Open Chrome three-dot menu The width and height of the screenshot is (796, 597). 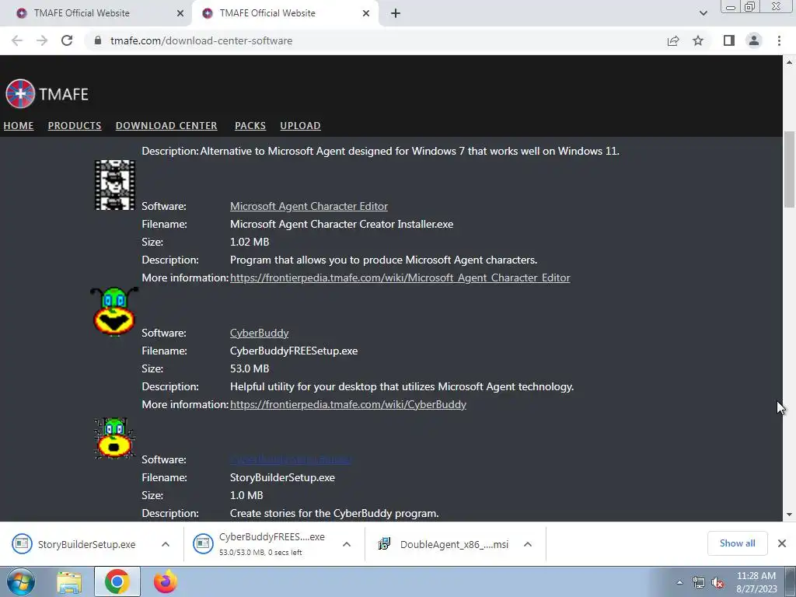(779, 40)
